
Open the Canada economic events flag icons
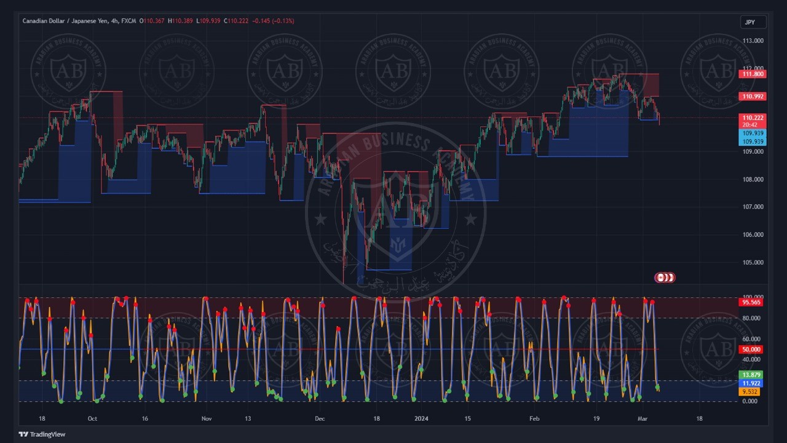tap(665, 278)
